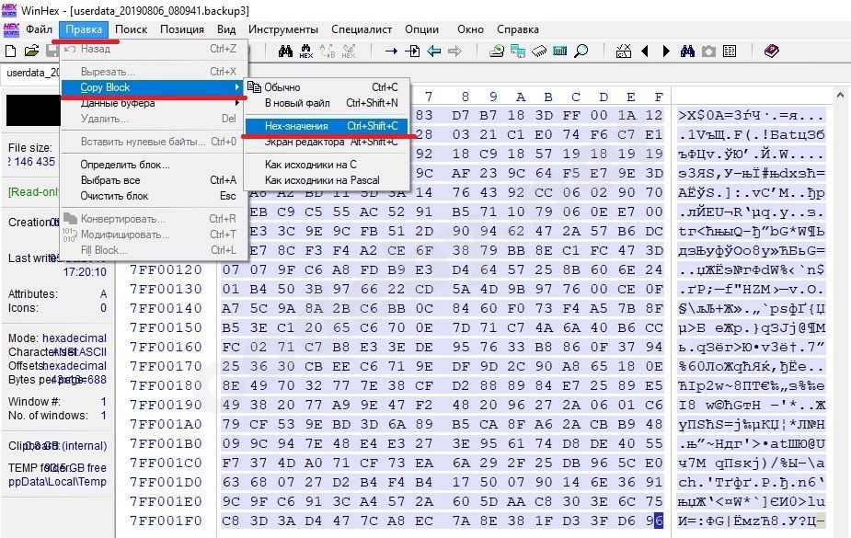Click the [Read-only] status label
This screenshot has width=851, height=538.
tap(34, 192)
